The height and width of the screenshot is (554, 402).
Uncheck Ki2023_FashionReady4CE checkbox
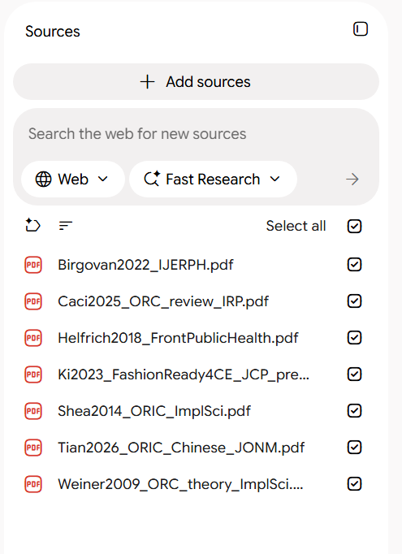tap(354, 374)
